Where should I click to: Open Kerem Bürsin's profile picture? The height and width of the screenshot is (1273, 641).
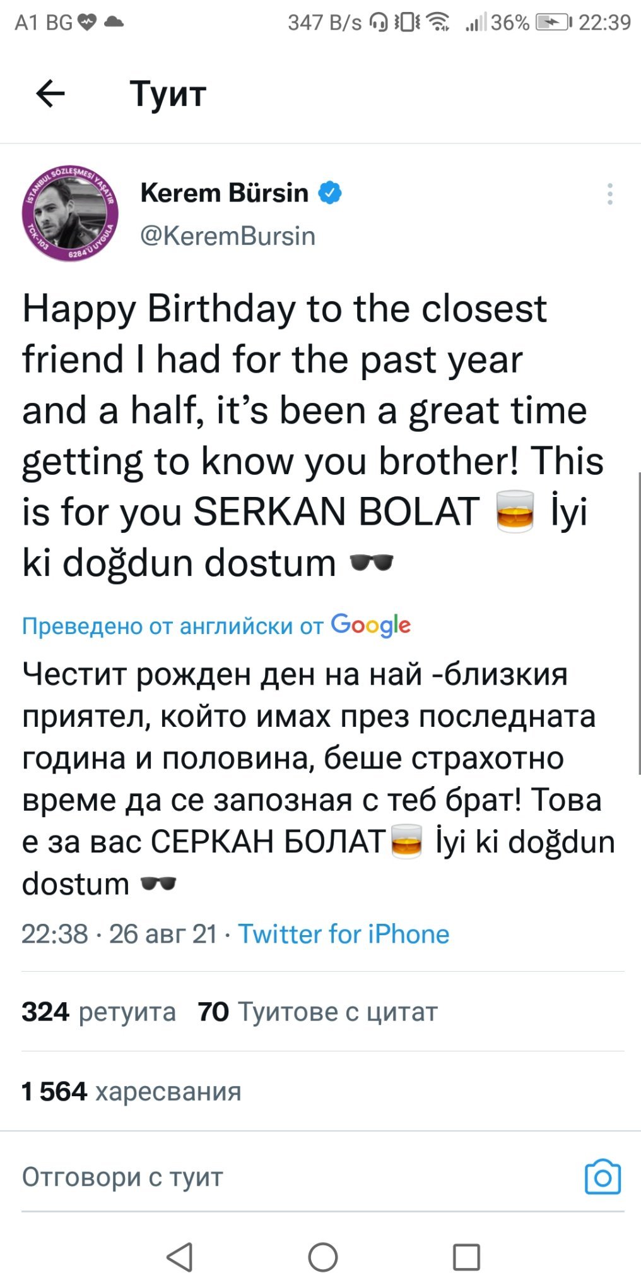coord(71,215)
